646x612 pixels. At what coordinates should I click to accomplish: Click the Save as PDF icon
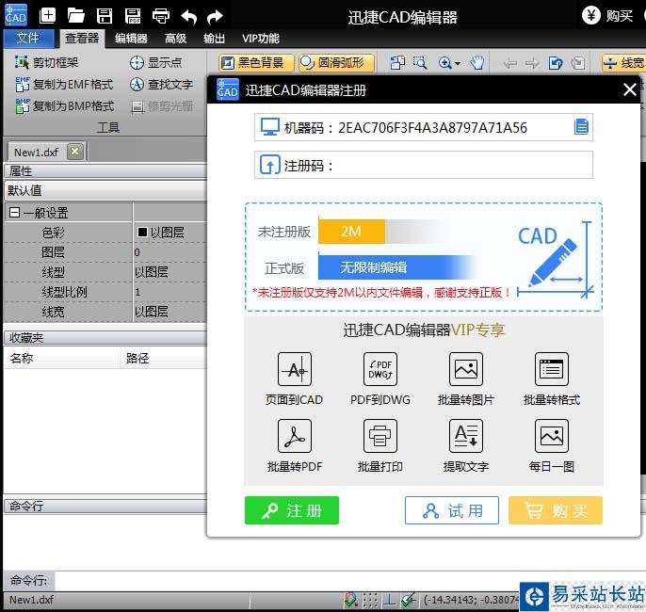133,16
